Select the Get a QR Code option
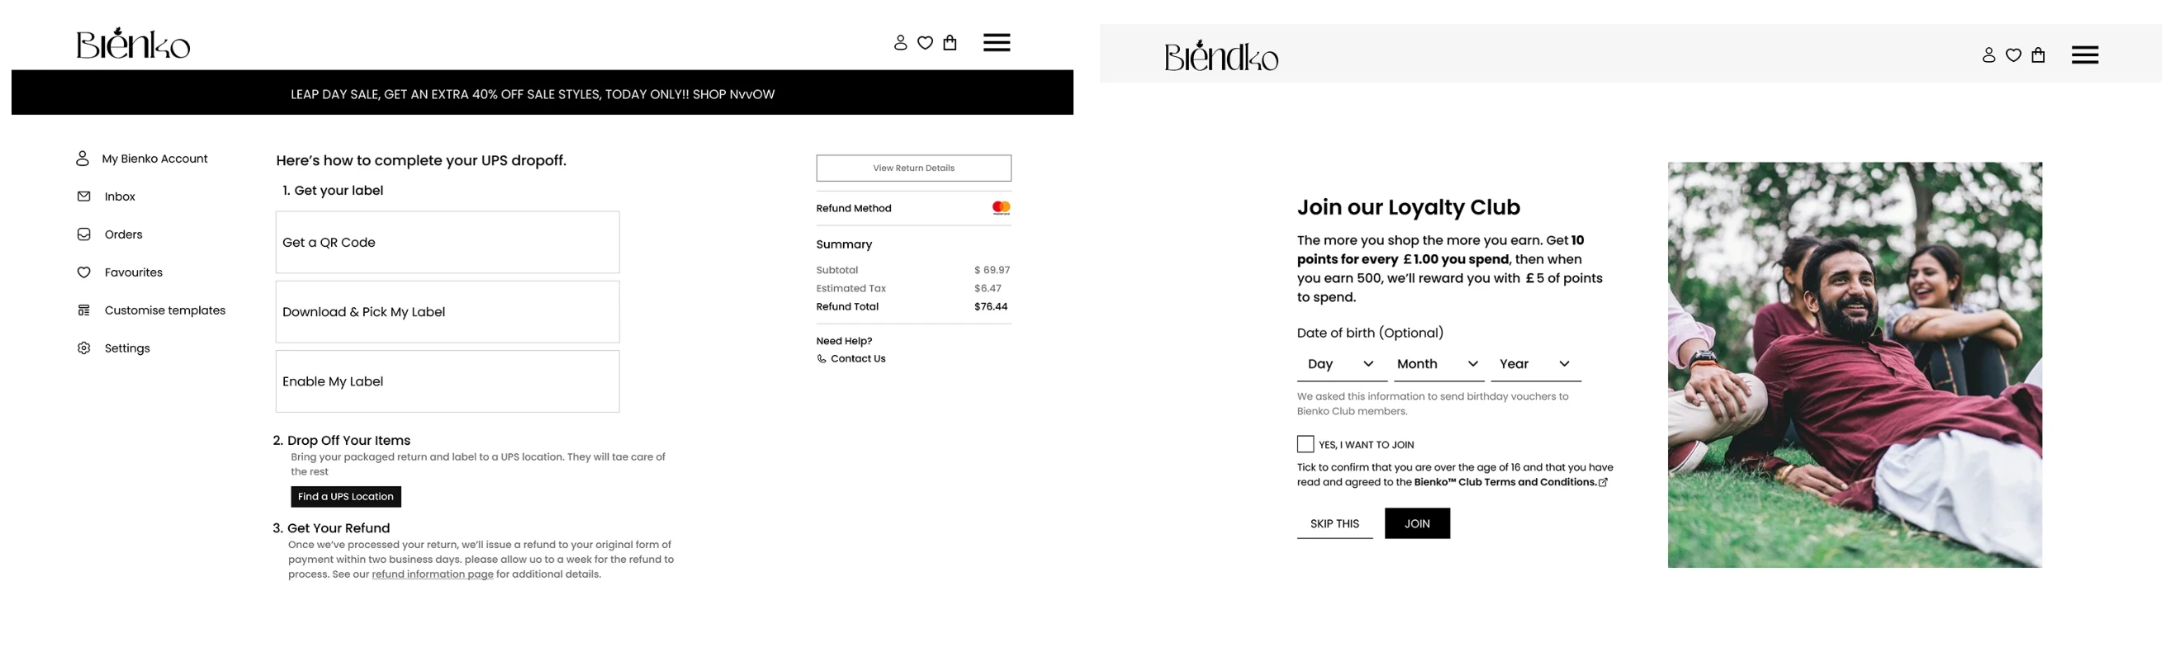Viewport: 2180px width, 662px height. 447,242
